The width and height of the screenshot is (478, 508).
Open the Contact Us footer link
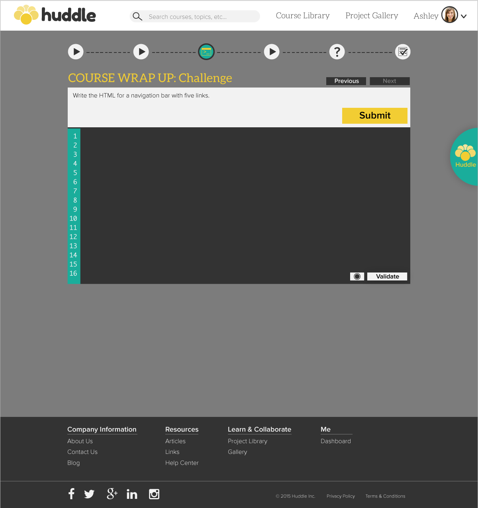(82, 452)
